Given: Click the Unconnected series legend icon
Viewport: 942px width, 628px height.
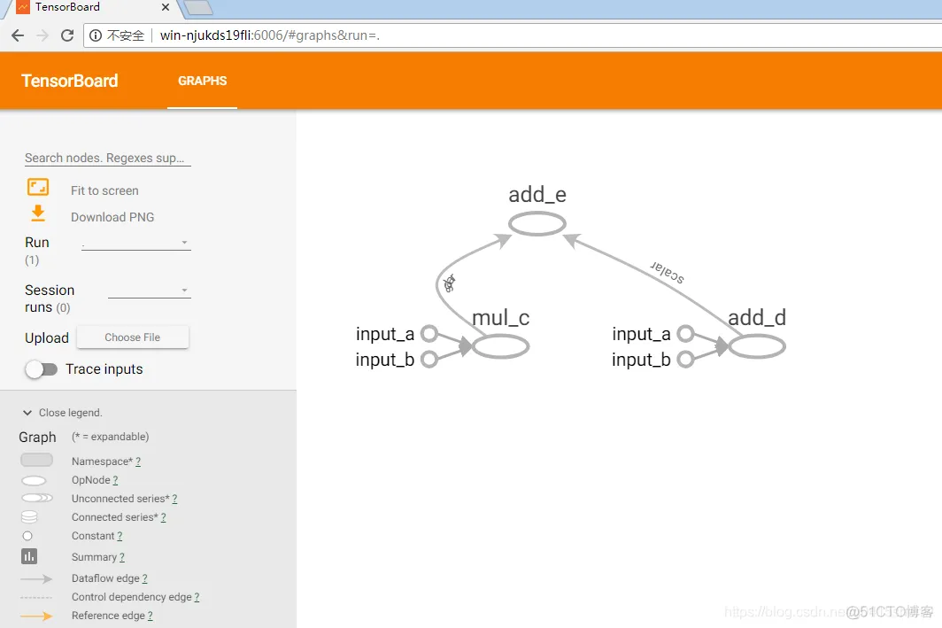Looking at the screenshot, I should point(36,498).
